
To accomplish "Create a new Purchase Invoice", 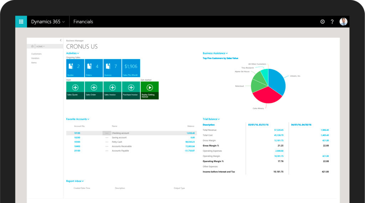I will click(x=131, y=90).
